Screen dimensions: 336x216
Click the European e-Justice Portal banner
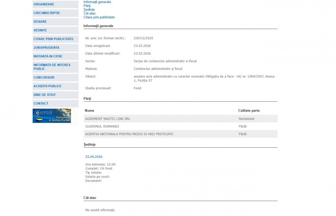(x=51, y=116)
